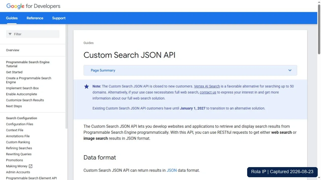321x180 pixels.
Task: Switch to the Reference tab
Action: coord(35,18)
